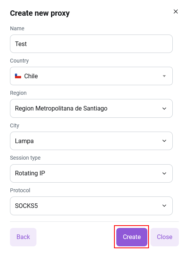Open the SOCKS5 protocol selector
The height and width of the screenshot is (259, 190).
tap(91, 206)
